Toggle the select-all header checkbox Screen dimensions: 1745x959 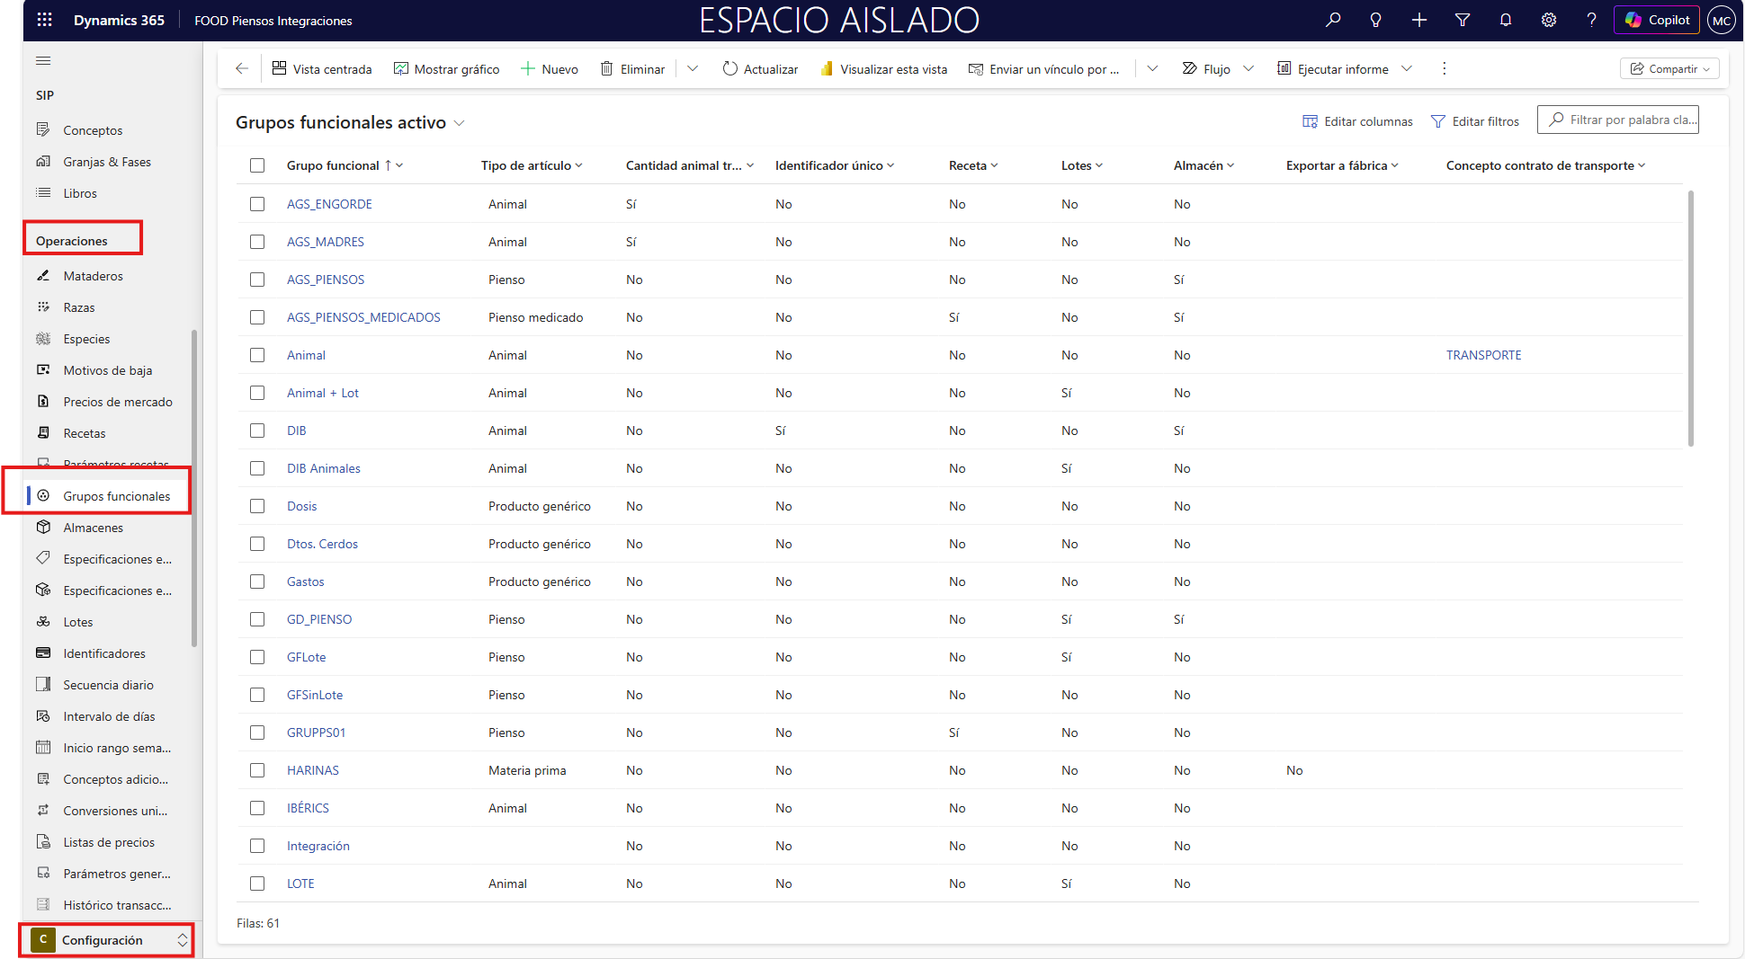[x=257, y=165]
